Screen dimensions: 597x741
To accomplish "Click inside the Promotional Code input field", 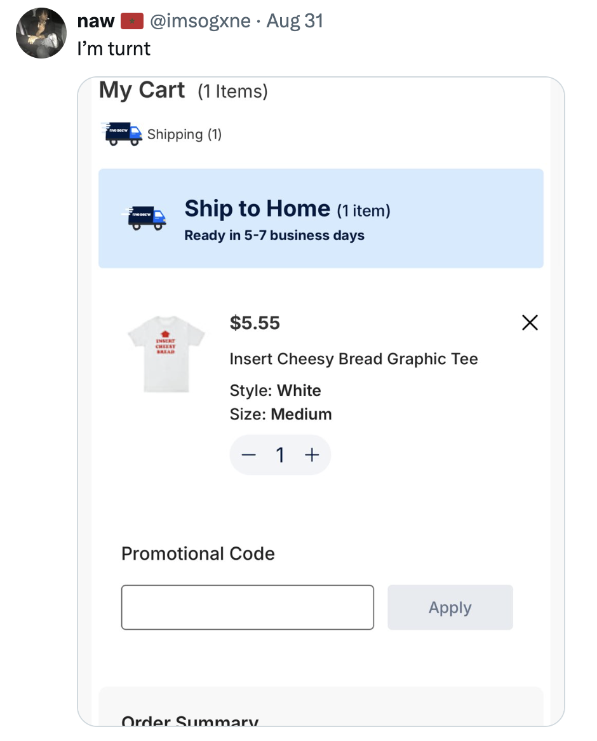I will (247, 607).
